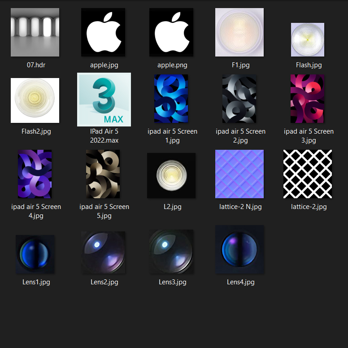Select the Lens1.jpg thumbnail
The height and width of the screenshot is (348, 348).
tap(35, 254)
